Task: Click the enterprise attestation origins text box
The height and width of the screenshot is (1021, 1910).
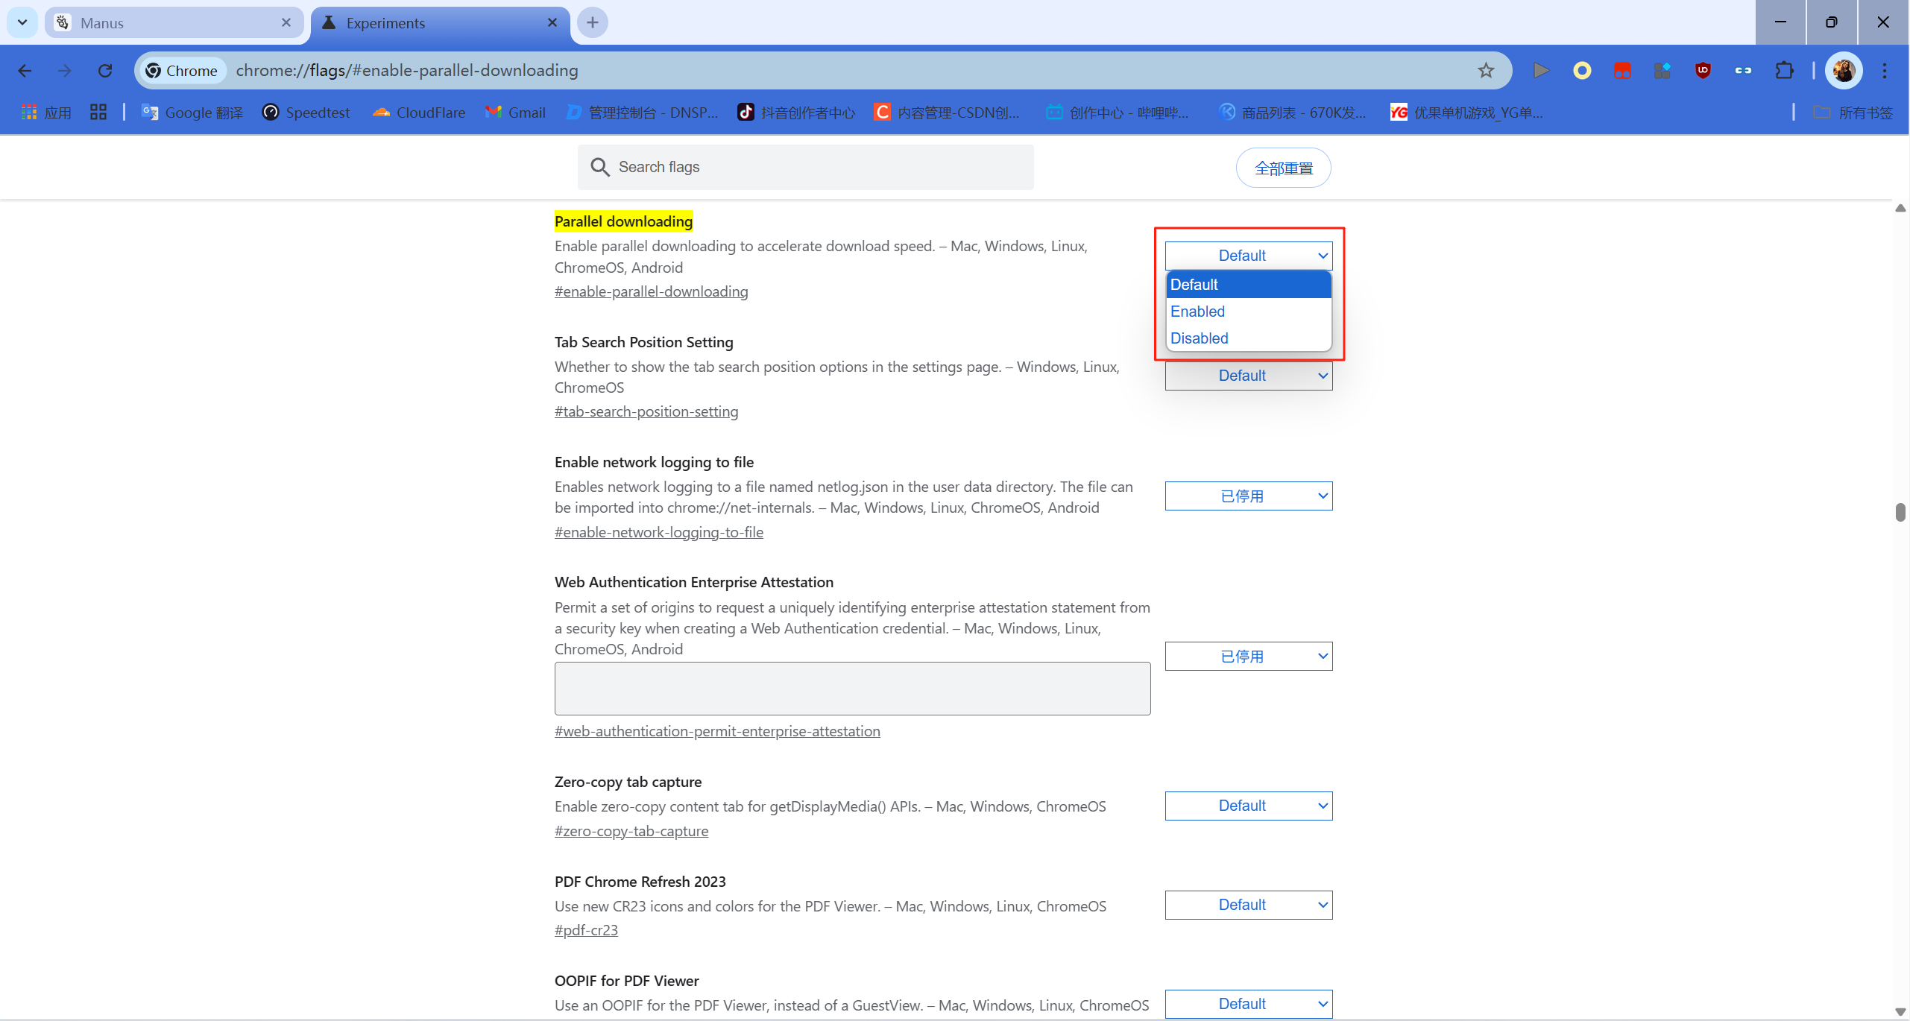Action: tap(851, 688)
